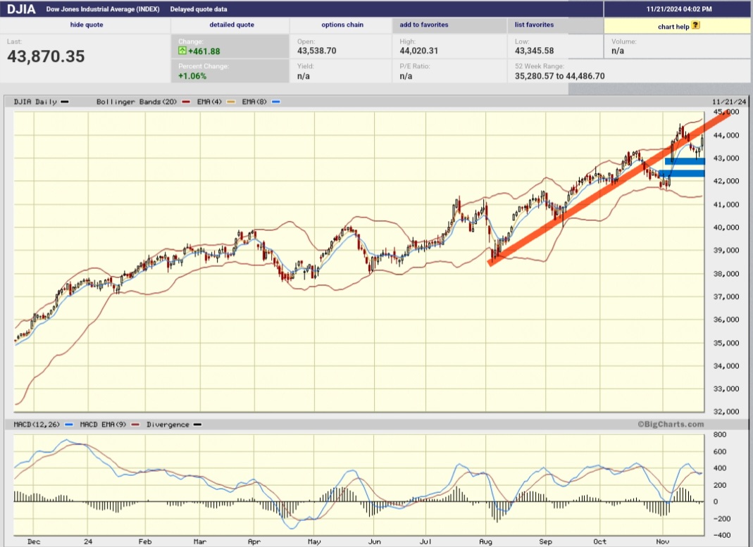Click the blue EMA(8) legend marker

276,102
